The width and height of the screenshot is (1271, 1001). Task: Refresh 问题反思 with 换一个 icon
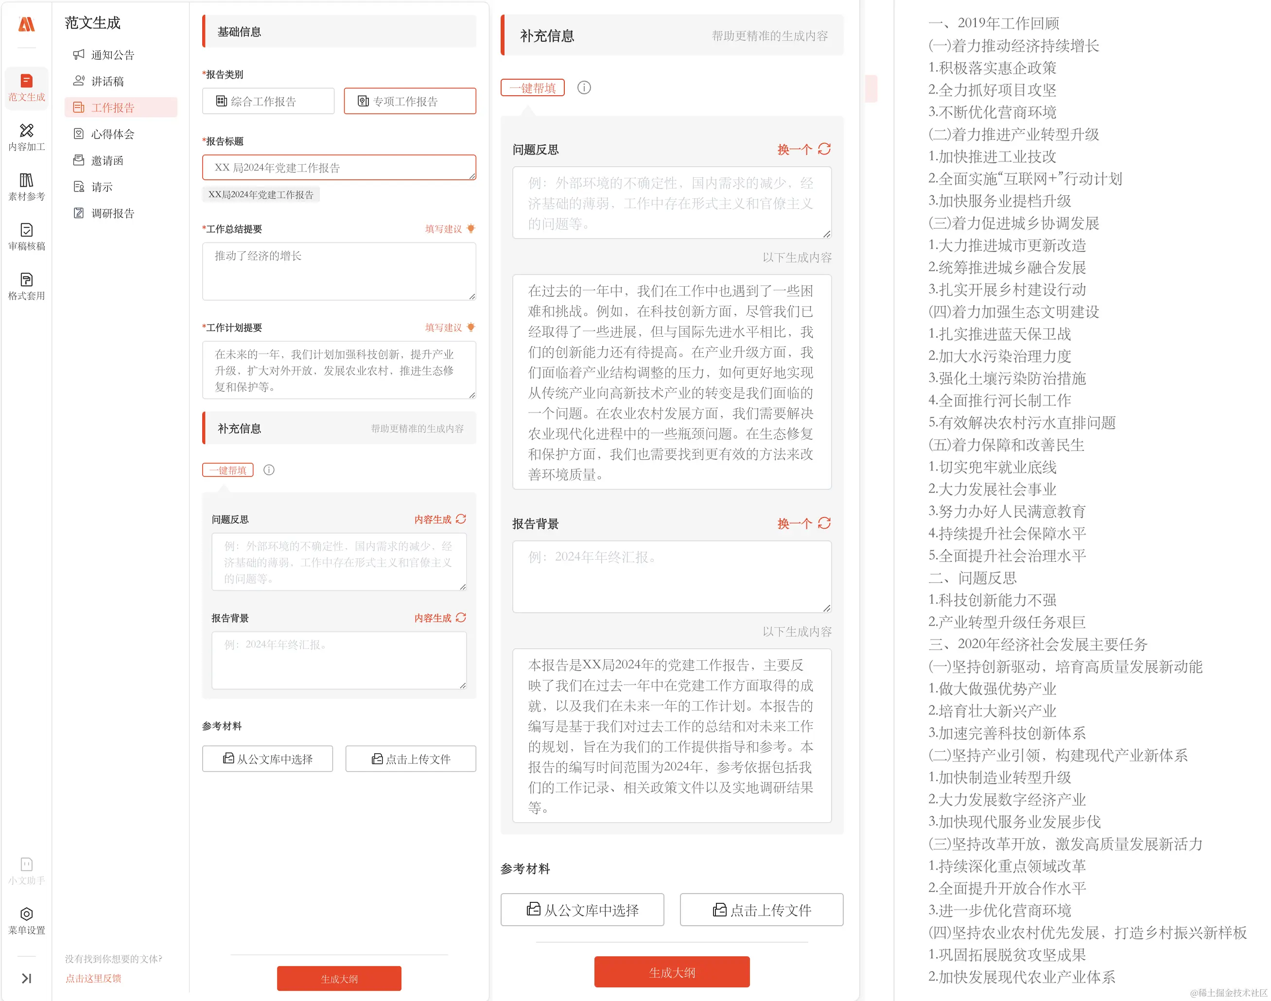(824, 149)
